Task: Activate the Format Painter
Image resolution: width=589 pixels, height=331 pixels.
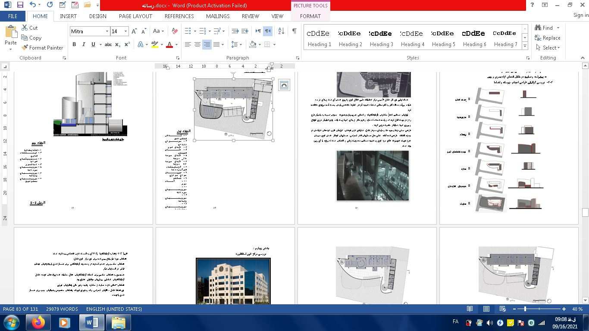Action: 42,47
